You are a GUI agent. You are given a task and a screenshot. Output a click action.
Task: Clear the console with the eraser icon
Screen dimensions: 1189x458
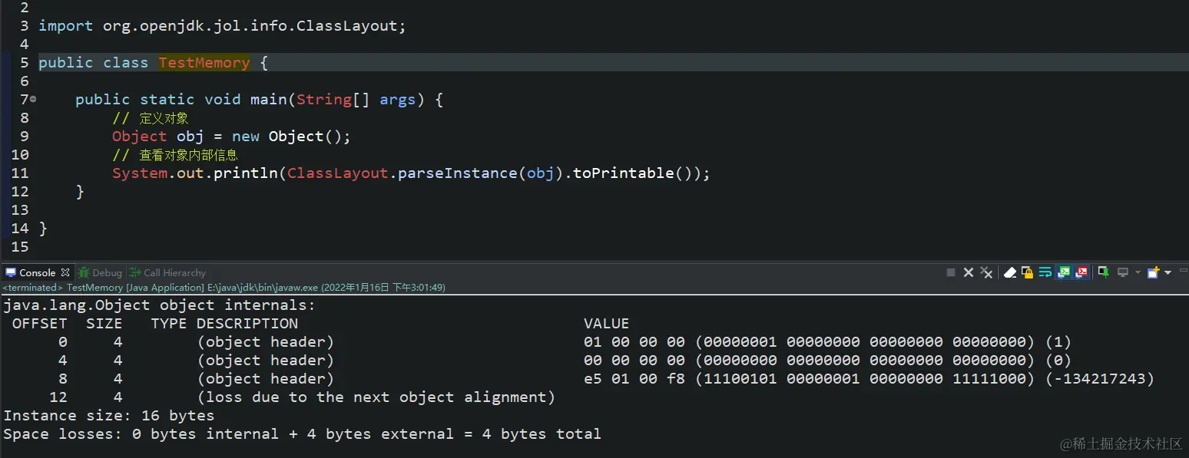(1010, 272)
